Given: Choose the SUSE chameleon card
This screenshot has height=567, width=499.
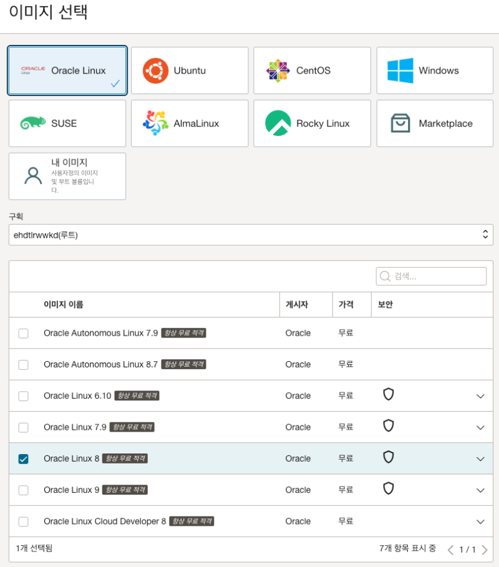Looking at the screenshot, I should coord(67,124).
